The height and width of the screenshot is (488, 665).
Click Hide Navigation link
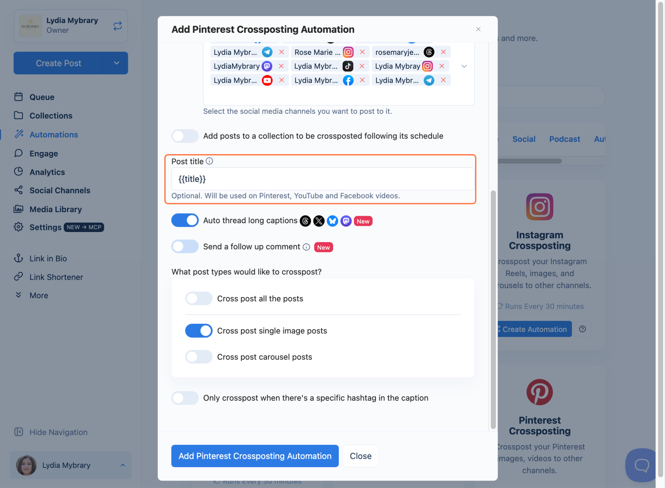point(58,432)
